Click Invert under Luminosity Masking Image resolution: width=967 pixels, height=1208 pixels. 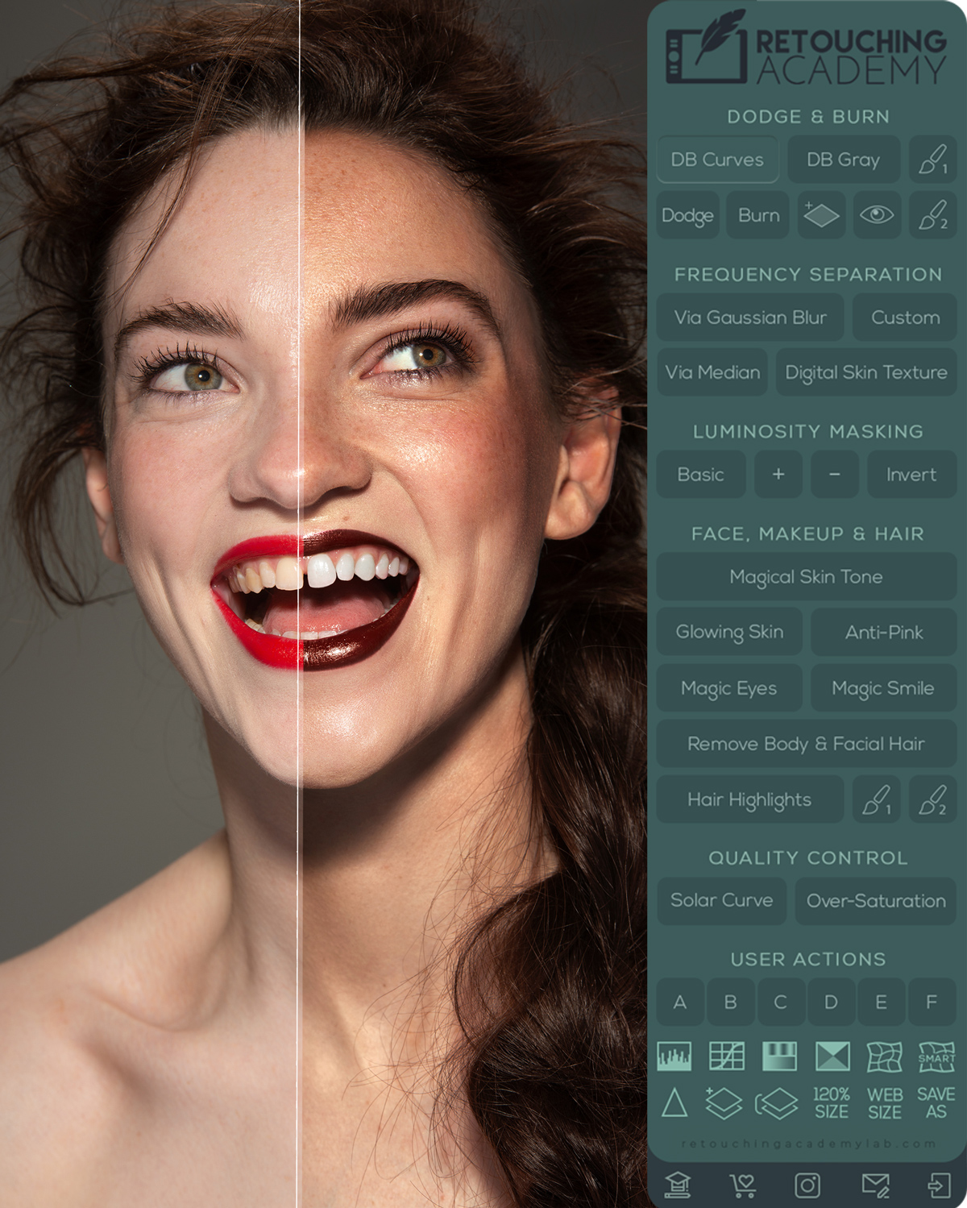coord(911,474)
